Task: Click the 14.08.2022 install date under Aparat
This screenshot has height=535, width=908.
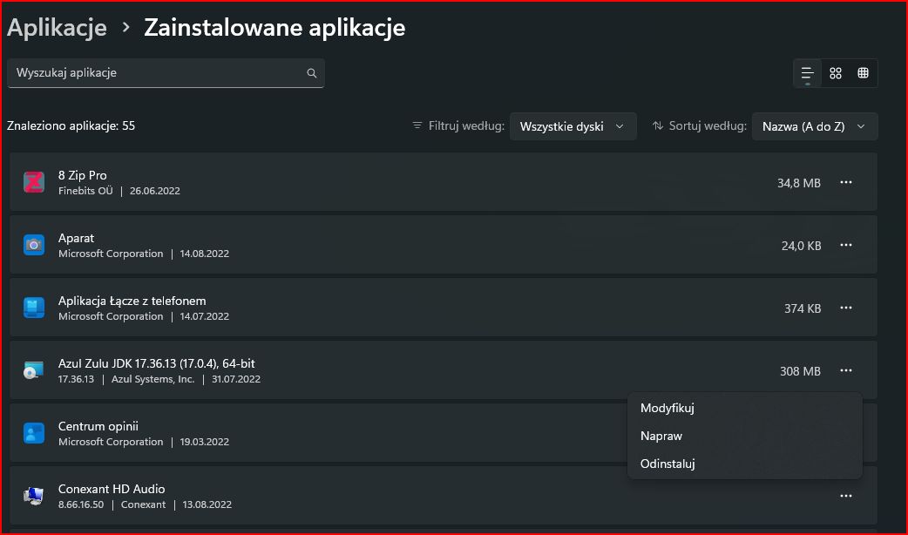Action: click(205, 254)
